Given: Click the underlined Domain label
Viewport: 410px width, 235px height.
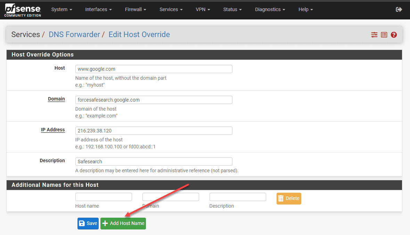Looking at the screenshot, I should pos(56,99).
